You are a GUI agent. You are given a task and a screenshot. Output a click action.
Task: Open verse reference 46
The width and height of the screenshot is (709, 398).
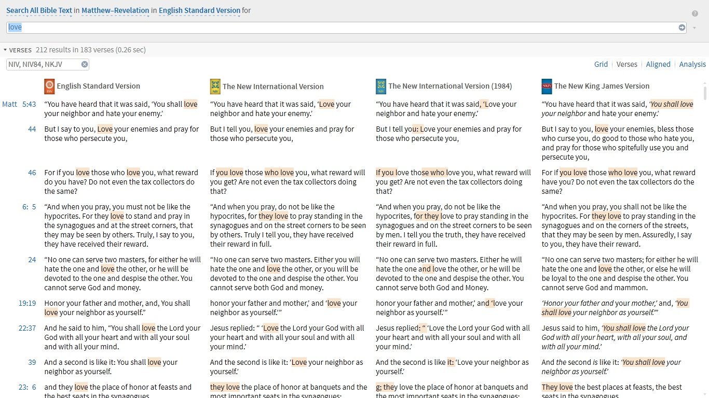32,173
